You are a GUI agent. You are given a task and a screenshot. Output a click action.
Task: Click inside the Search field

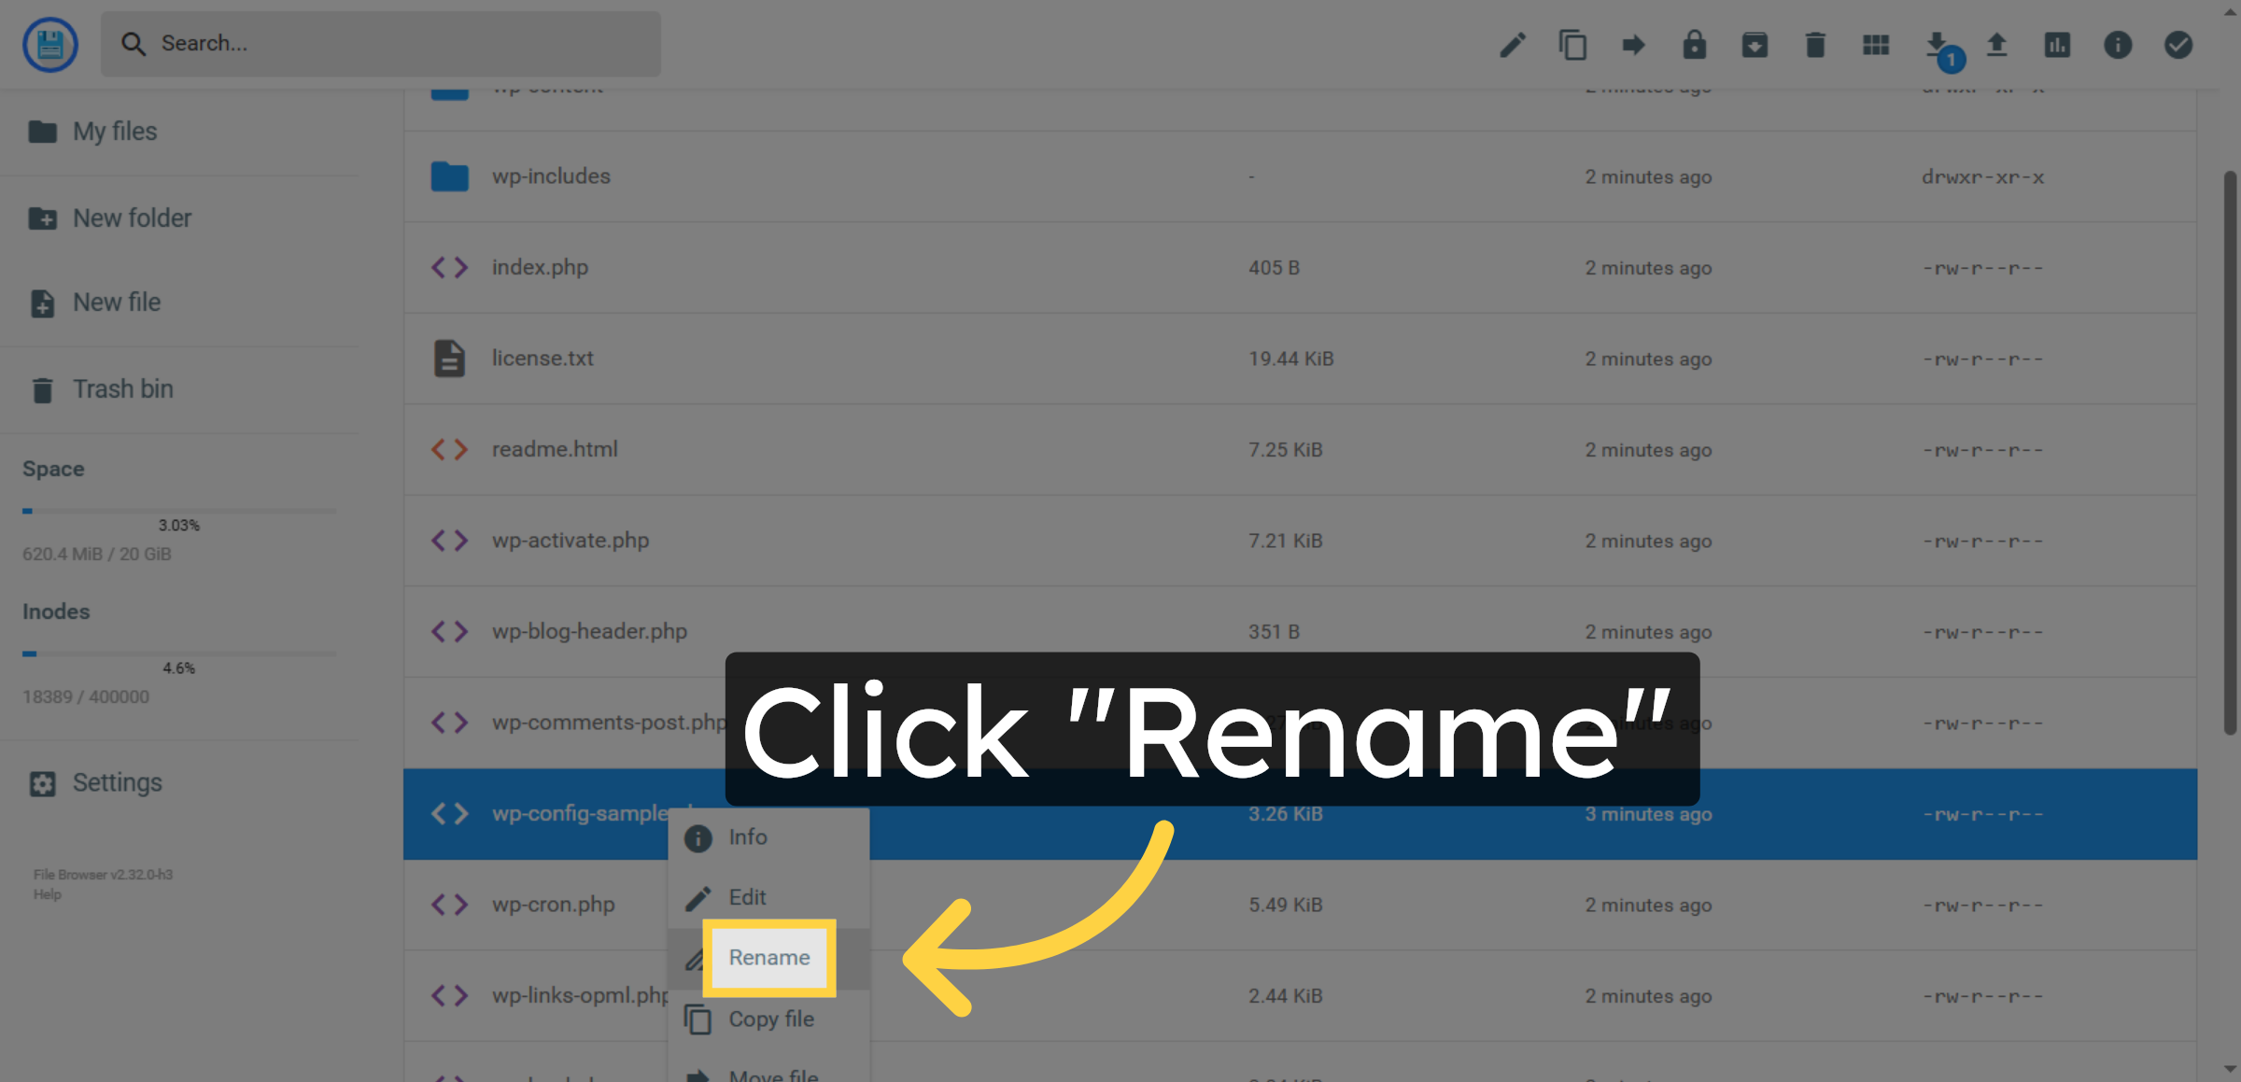pyautogui.click(x=381, y=43)
